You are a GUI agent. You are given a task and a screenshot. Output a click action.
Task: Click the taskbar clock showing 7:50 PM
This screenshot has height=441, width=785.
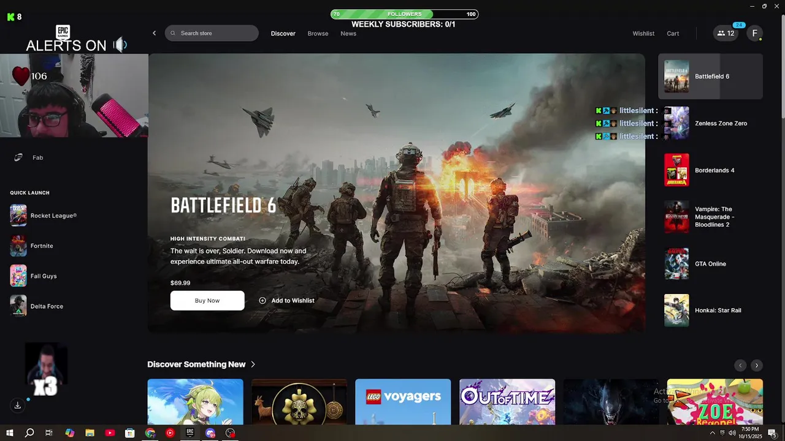click(750, 433)
